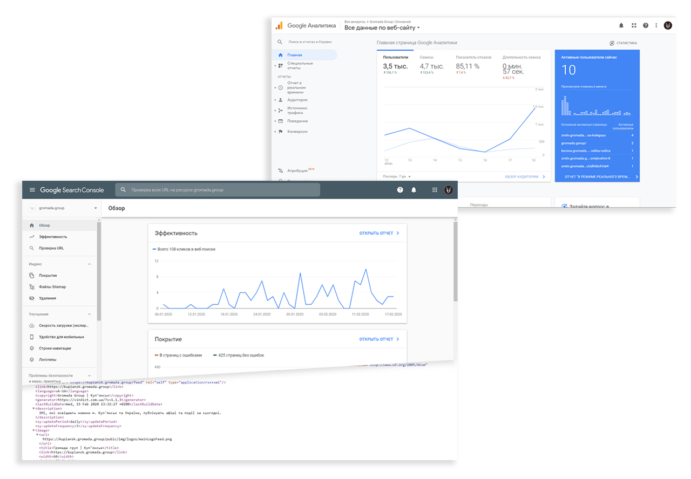Click active page row gromada.group/
The width and height of the screenshot is (691, 479).
point(597,143)
